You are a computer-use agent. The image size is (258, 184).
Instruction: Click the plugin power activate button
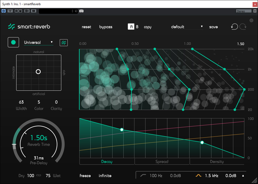coord(4,11)
